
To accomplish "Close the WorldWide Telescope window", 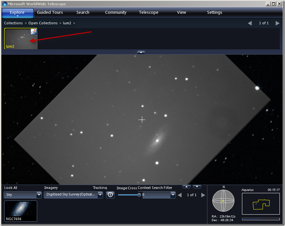I will (x=279, y=4).
